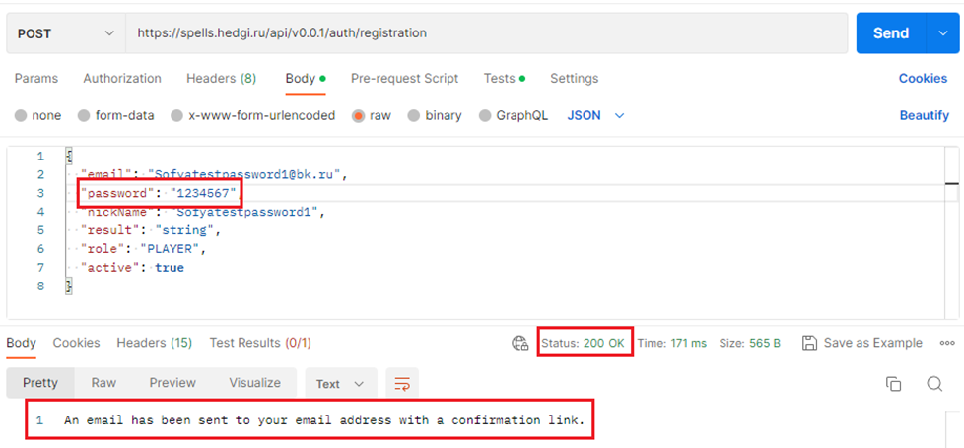Select the response Body tab
The height and width of the screenshot is (448, 964).
tap(21, 343)
